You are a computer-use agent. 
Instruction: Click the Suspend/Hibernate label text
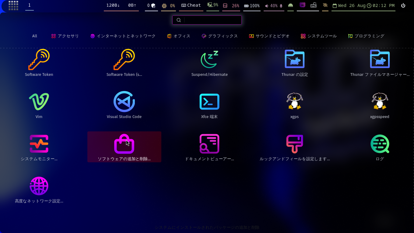point(209,75)
